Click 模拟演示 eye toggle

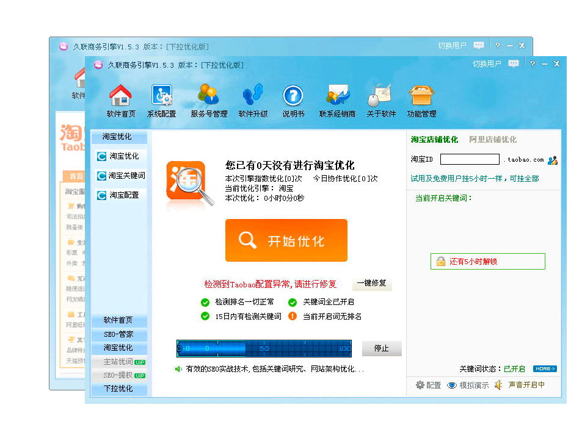[468, 385]
